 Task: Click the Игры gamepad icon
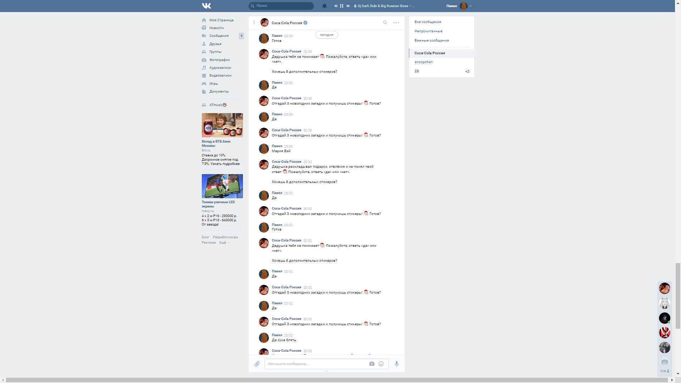click(x=204, y=84)
